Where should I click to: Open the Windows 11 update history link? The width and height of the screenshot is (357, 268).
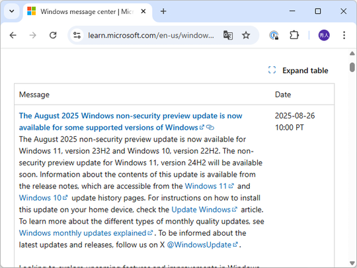(x=209, y=186)
